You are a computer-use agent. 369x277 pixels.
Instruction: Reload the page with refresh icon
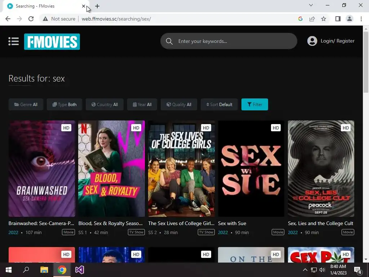coord(31,19)
